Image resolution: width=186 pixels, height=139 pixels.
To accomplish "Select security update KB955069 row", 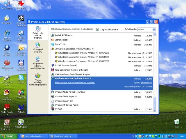I will (102, 61).
